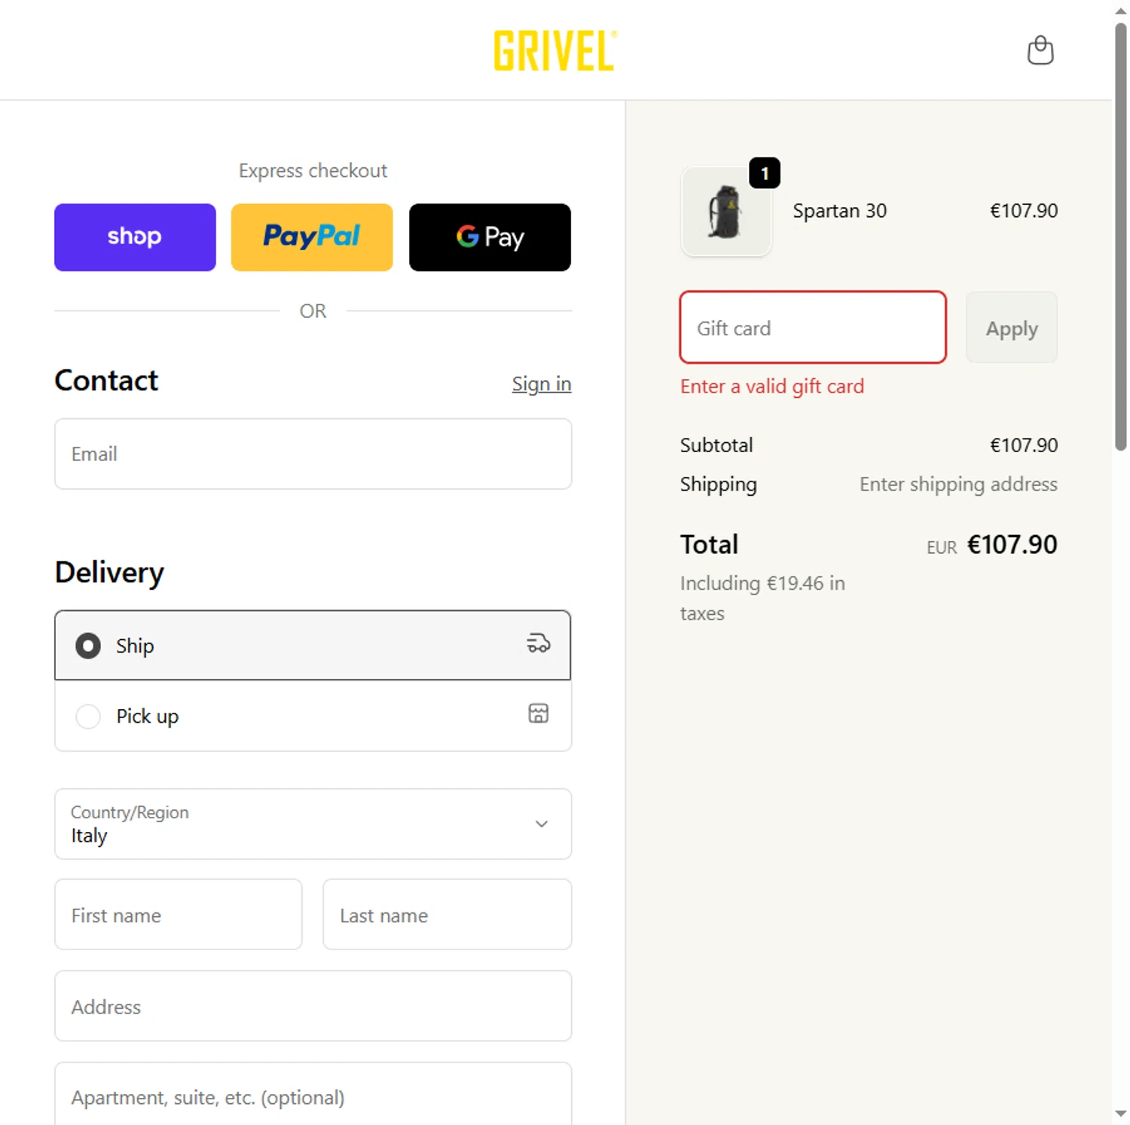Click the Grivel logo
This screenshot has height=1125, width=1130.
click(555, 50)
